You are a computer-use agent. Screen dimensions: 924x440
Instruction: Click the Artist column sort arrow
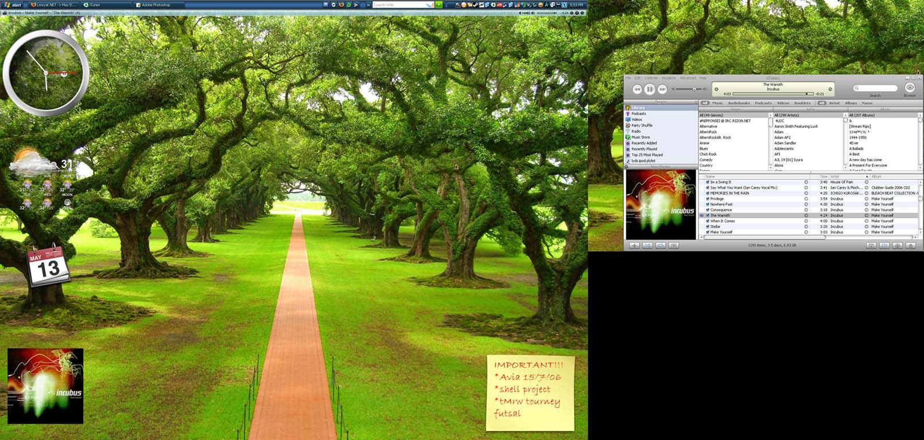[867, 176]
